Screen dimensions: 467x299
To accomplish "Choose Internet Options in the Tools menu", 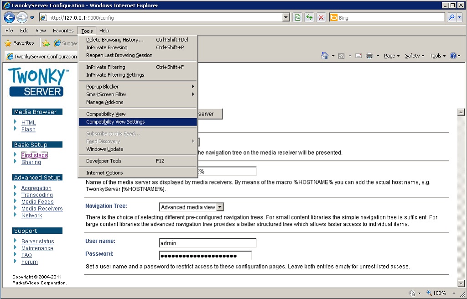I will [x=104, y=173].
